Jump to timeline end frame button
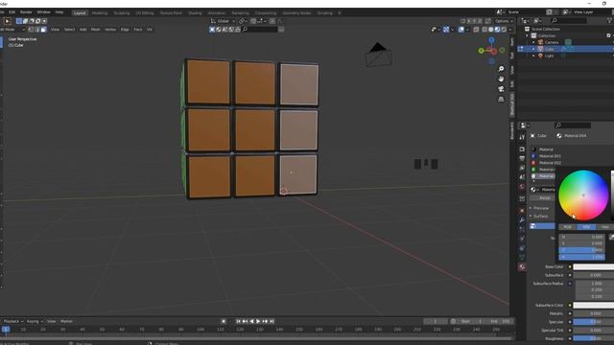Image resolution: width=614 pixels, height=345 pixels. (x=272, y=321)
